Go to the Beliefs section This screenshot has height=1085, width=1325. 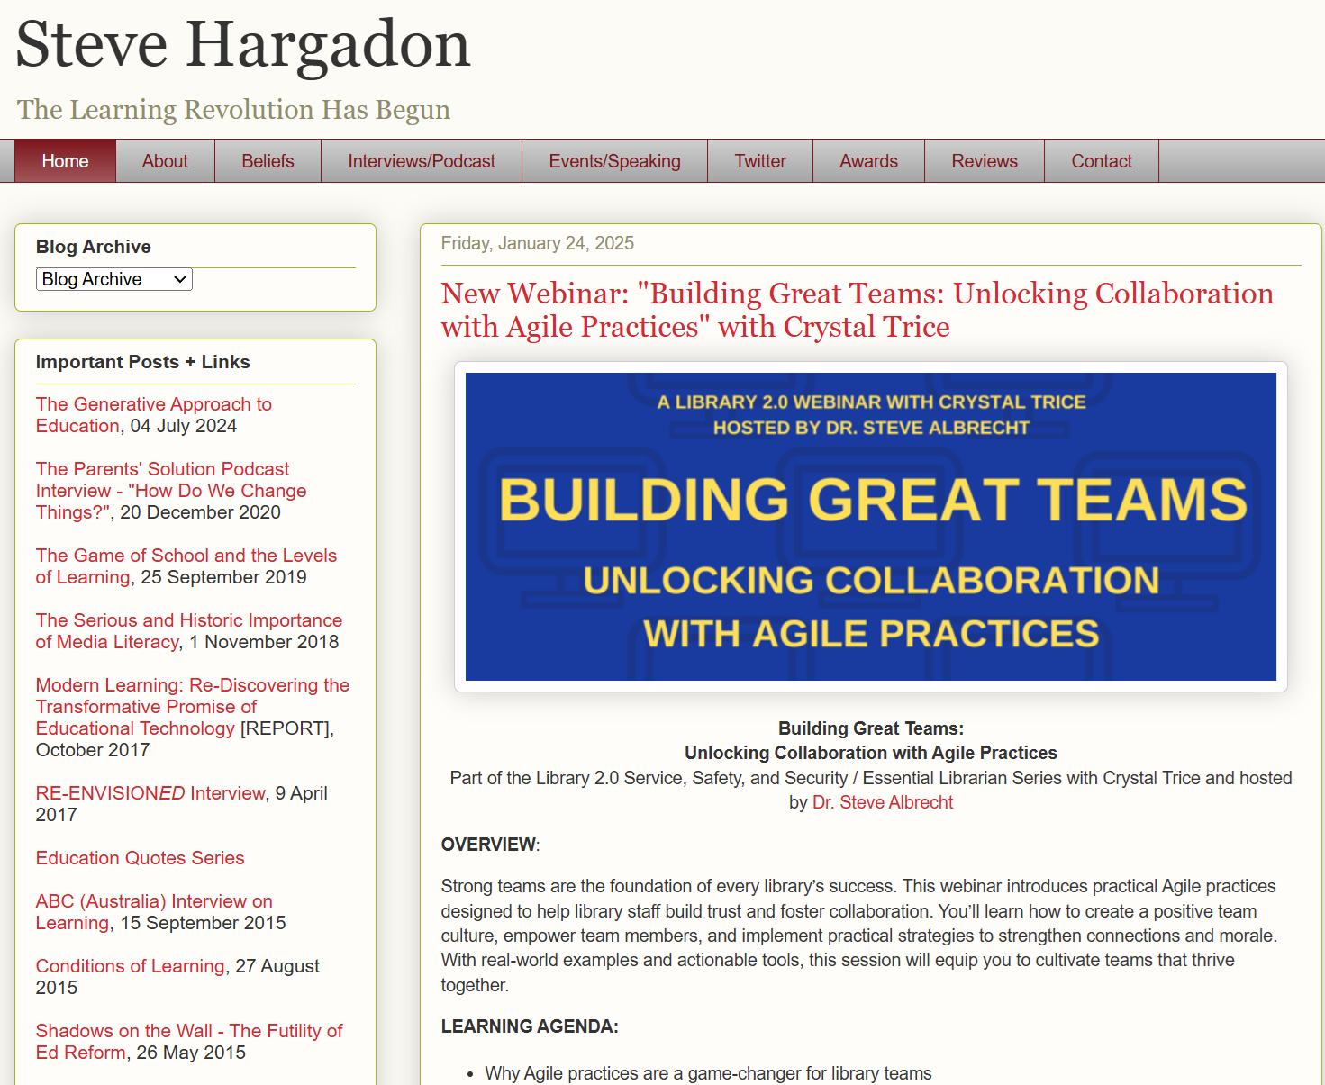[x=268, y=160]
